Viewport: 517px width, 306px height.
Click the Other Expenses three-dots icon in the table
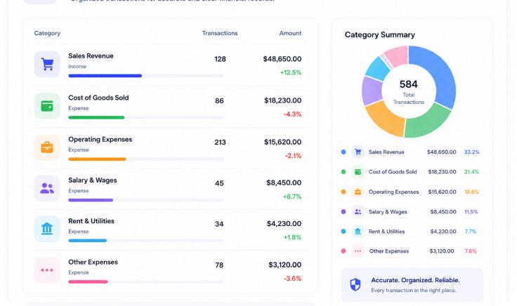pyautogui.click(x=47, y=270)
